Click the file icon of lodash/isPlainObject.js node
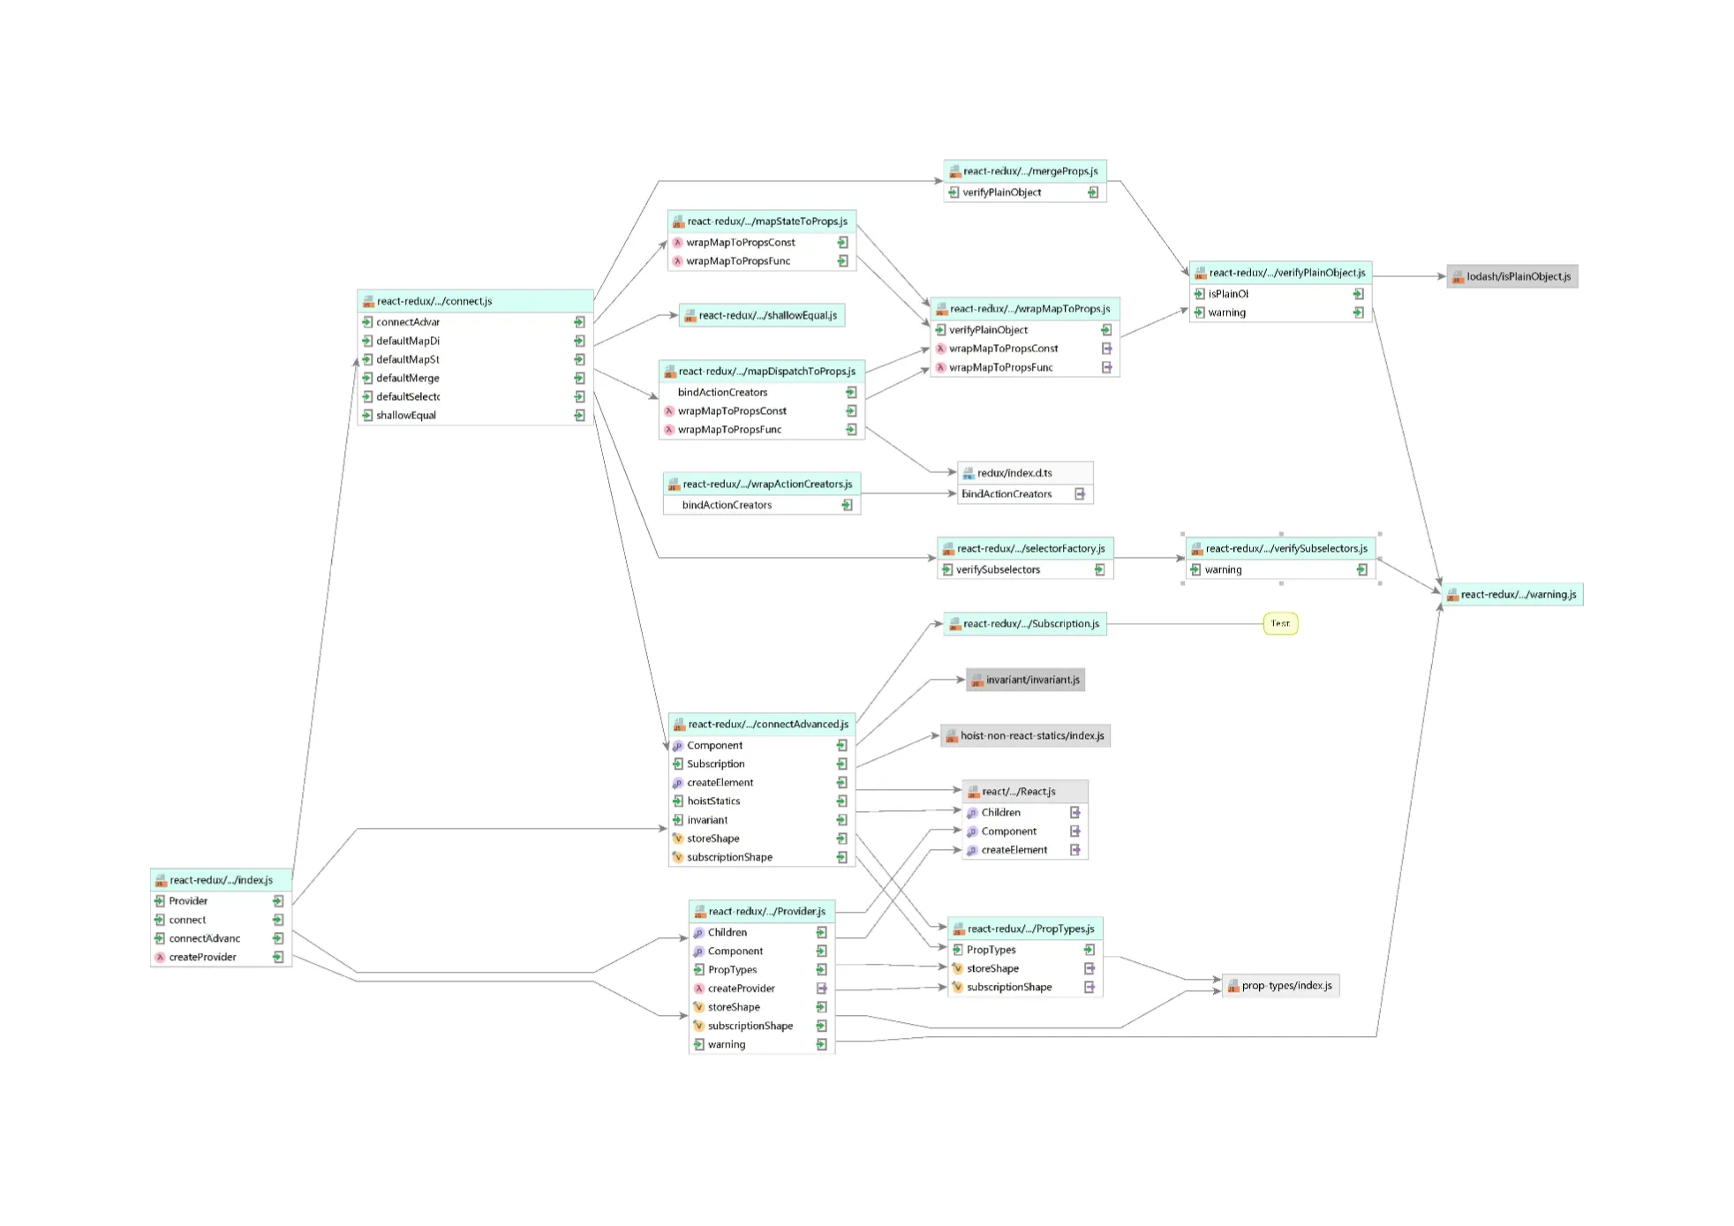Screen dimensions: 1734x1226 (1459, 277)
